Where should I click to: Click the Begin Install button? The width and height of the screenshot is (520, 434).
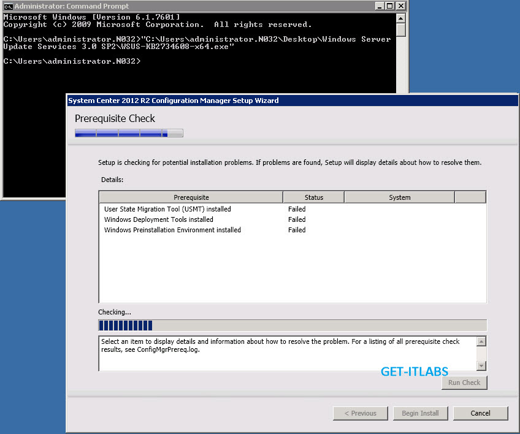(421, 413)
